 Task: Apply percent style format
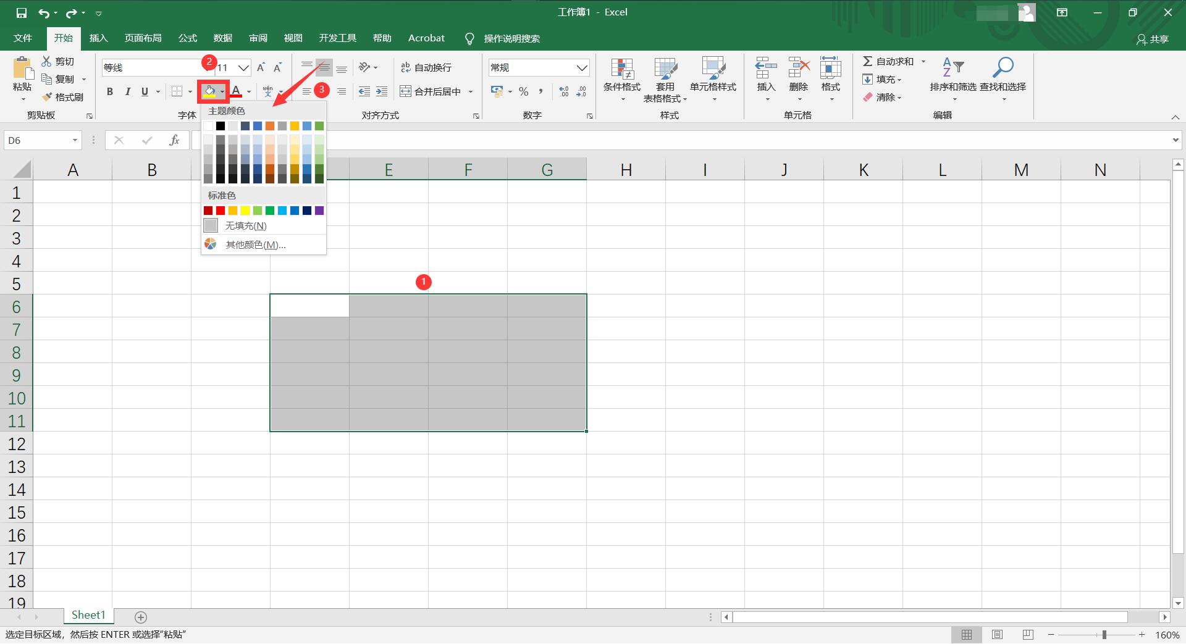524,91
